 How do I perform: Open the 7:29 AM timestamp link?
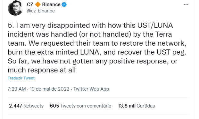(x=17, y=89)
